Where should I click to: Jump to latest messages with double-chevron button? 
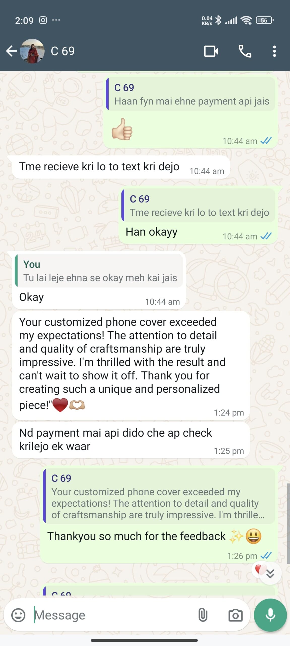(270, 574)
